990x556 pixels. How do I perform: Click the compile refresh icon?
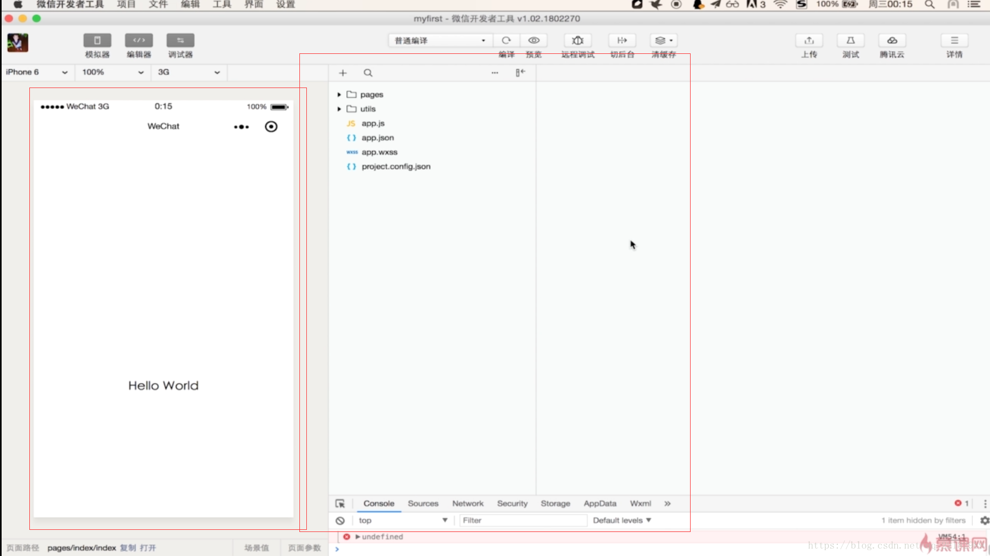pyautogui.click(x=506, y=41)
